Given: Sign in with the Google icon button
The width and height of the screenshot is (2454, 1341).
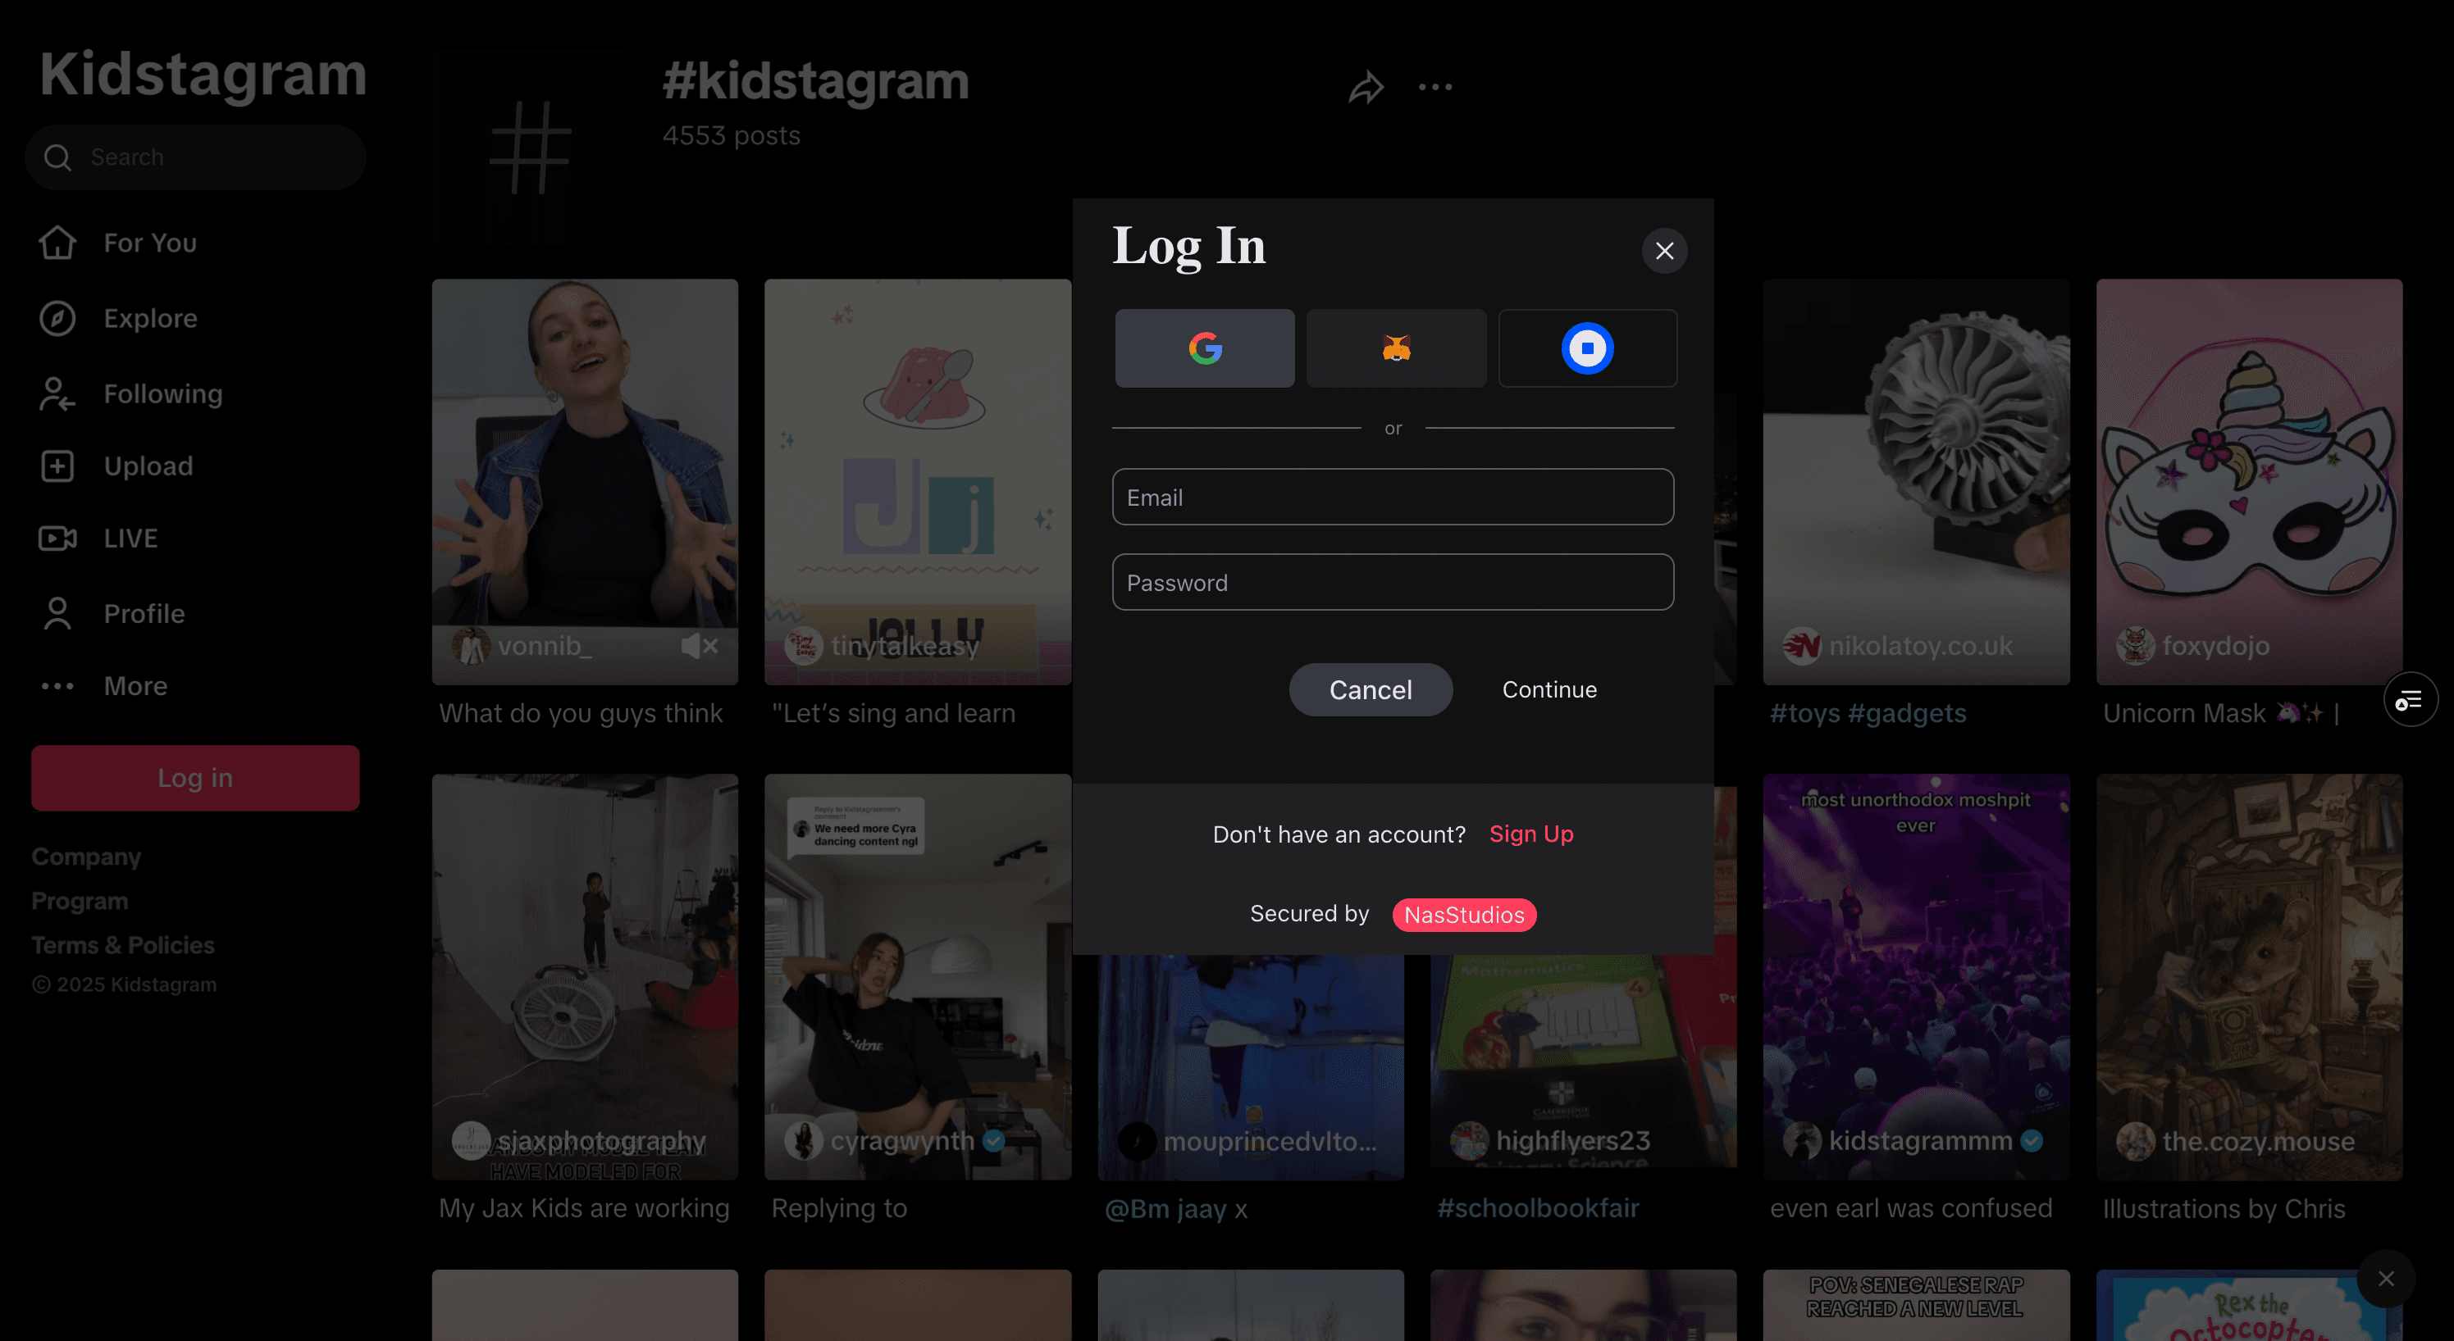Looking at the screenshot, I should pos(1204,348).
